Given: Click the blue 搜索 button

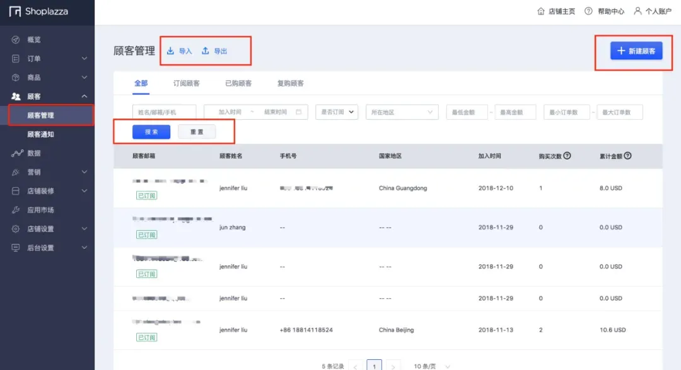Looking at the screenshot, I should pyautogui.click(x=151, y=132).
